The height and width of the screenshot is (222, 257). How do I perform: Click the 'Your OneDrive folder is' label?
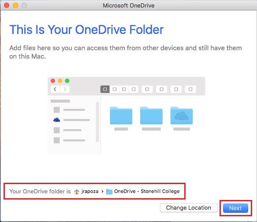point(40,191)
